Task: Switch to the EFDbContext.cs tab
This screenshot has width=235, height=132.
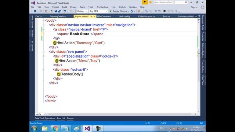Action: (104, 16)
